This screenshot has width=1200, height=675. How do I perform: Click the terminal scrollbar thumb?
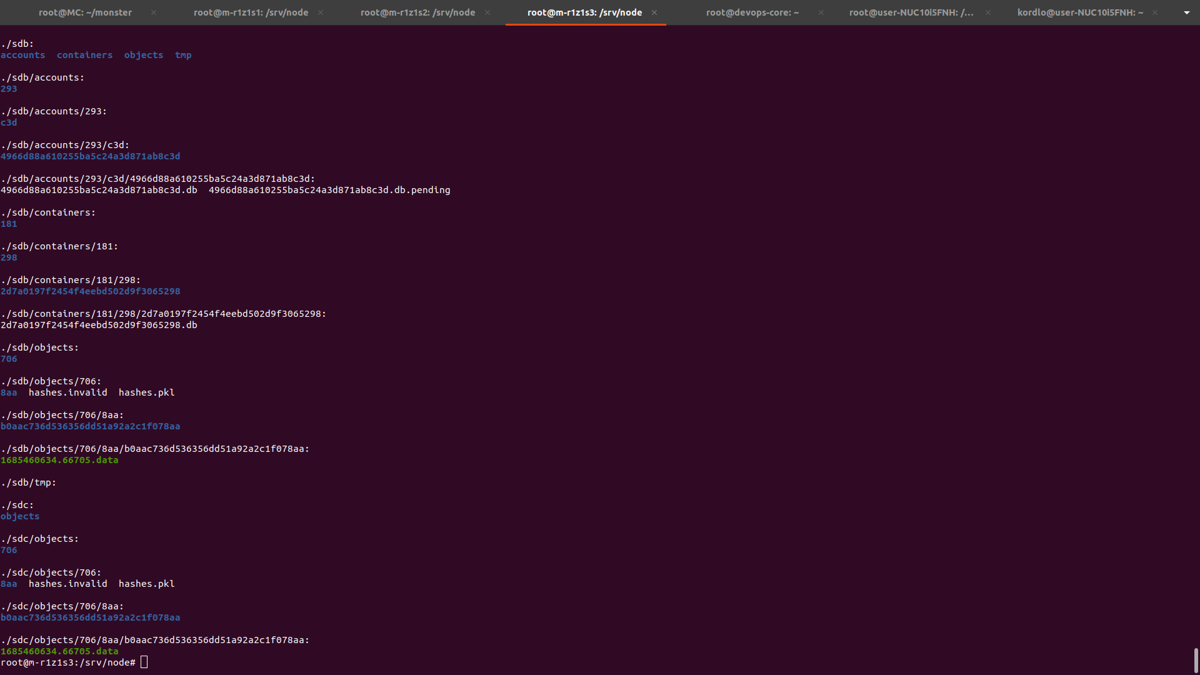click(x=1196, y=660)
